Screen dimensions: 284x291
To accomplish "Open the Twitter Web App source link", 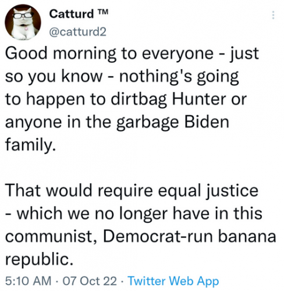I will (x=173, y=281).
